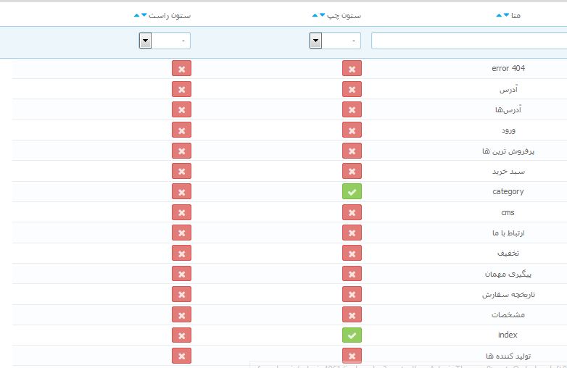Disable green left column check for index
This screenshot has width=567, height=368.
[352, 335]
